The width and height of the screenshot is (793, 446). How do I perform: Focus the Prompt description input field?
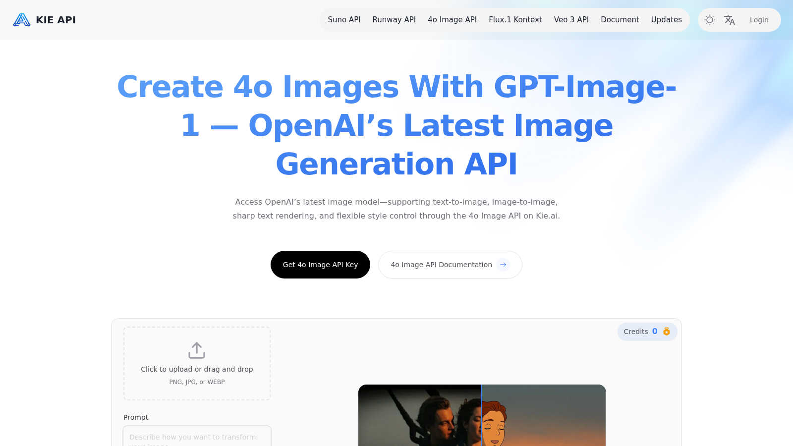197,436
